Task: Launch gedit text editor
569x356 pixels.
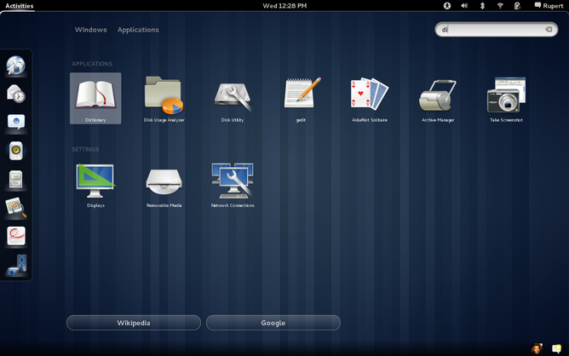Action: [301, 95]
